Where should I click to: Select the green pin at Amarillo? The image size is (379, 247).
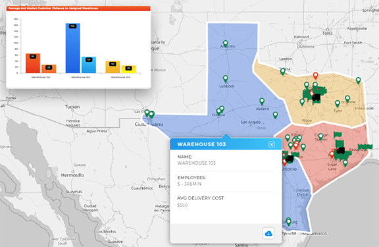pos(225,43)
